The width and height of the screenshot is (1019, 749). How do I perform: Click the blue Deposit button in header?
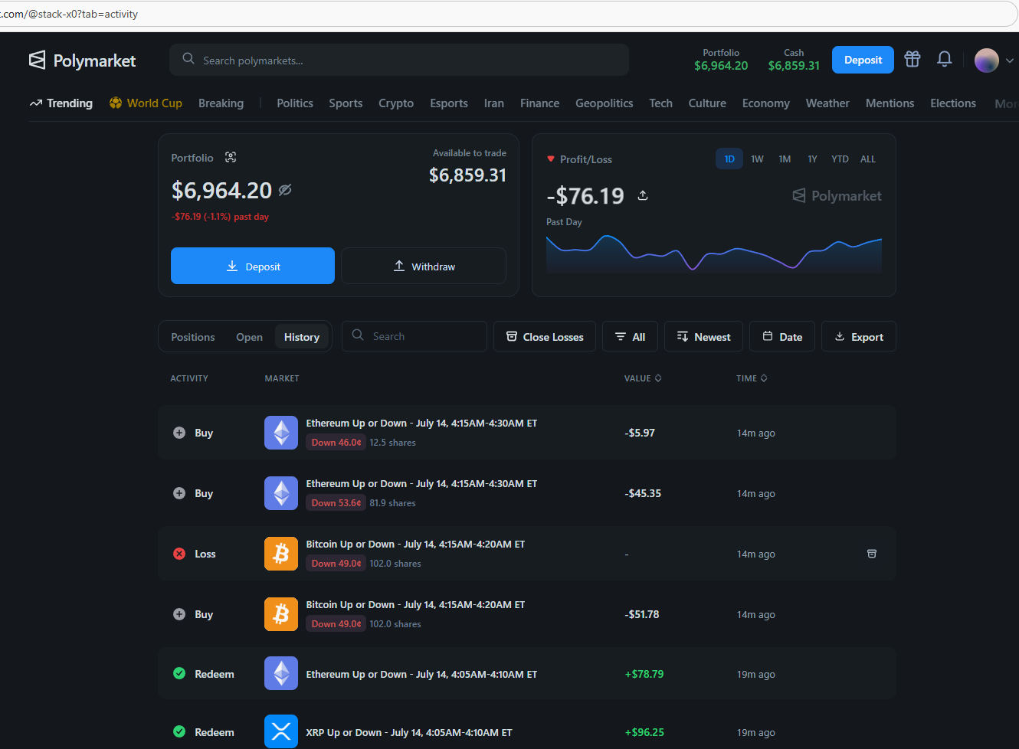coord(863,60)
